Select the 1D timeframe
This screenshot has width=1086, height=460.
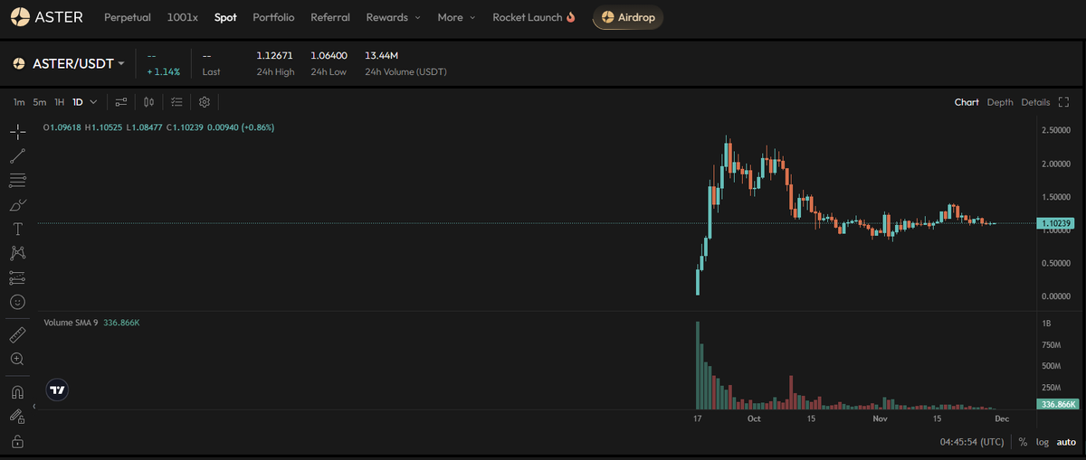[78, 102]
